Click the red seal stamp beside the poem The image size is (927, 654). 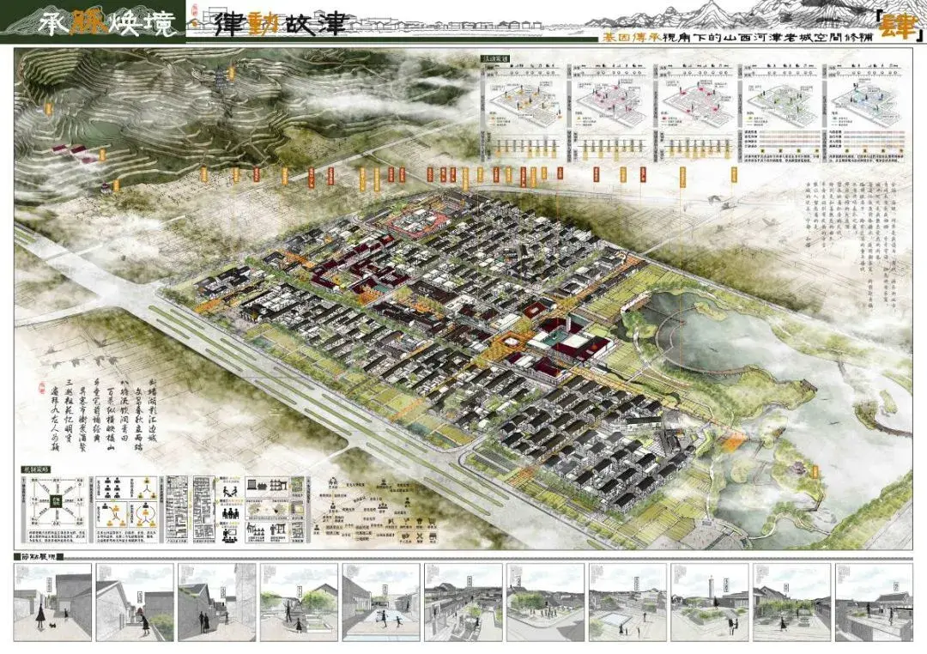(x=41, y=389)
